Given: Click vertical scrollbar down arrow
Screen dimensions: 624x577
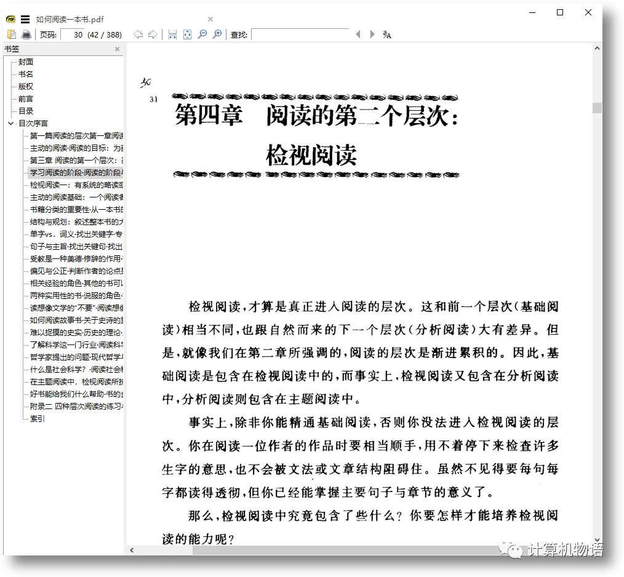Looking at the screenshot, I should [x=597, y=540].
